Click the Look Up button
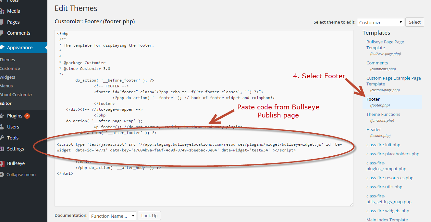The width and height of the screenshot is (431, 222). (x=149, y=216)
